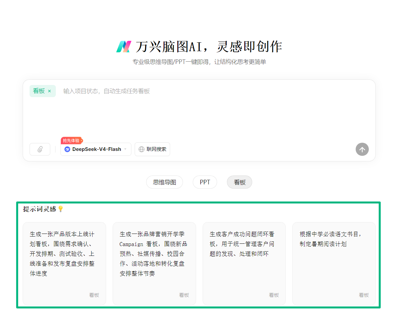Choose the 产品版本上线计划看板 prompt card
The image size is (400, 310).
pos(64,264)
